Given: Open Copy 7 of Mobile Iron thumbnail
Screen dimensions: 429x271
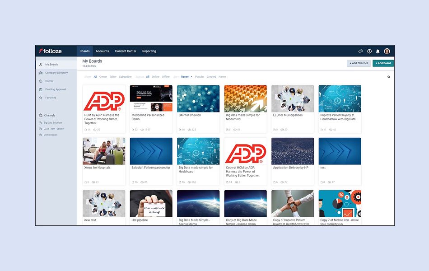Looking at the screenshot, I should (x=340, y=204).
